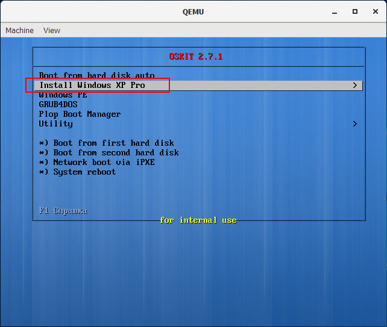Open the View menu
The image size is (387, 327).
pyautogui.click(x=52, y=30)
